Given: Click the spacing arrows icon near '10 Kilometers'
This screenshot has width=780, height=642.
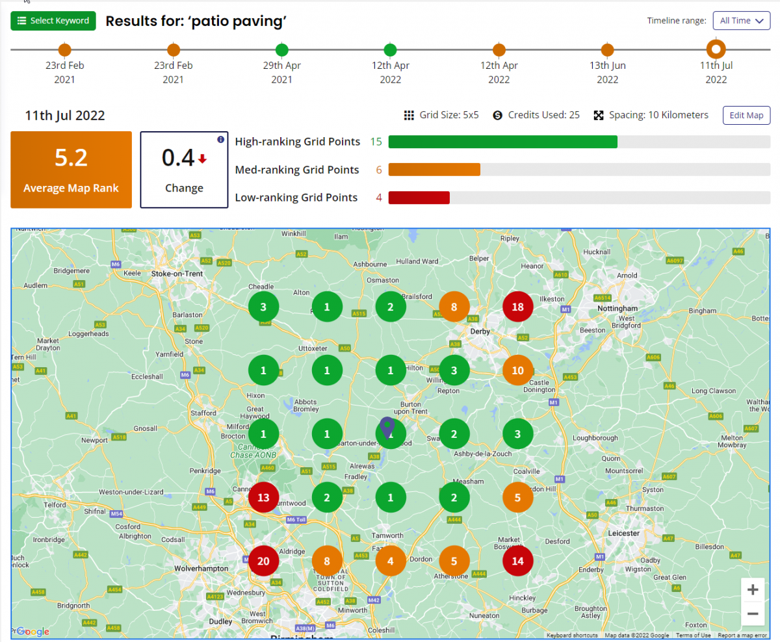Looking at the screenshot, I should [x=598, y=114].
